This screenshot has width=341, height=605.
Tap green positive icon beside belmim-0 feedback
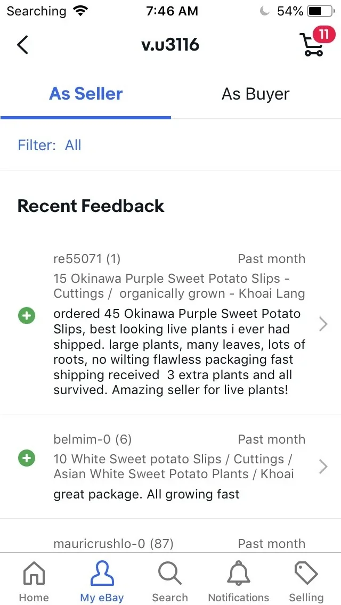point(27,457)
